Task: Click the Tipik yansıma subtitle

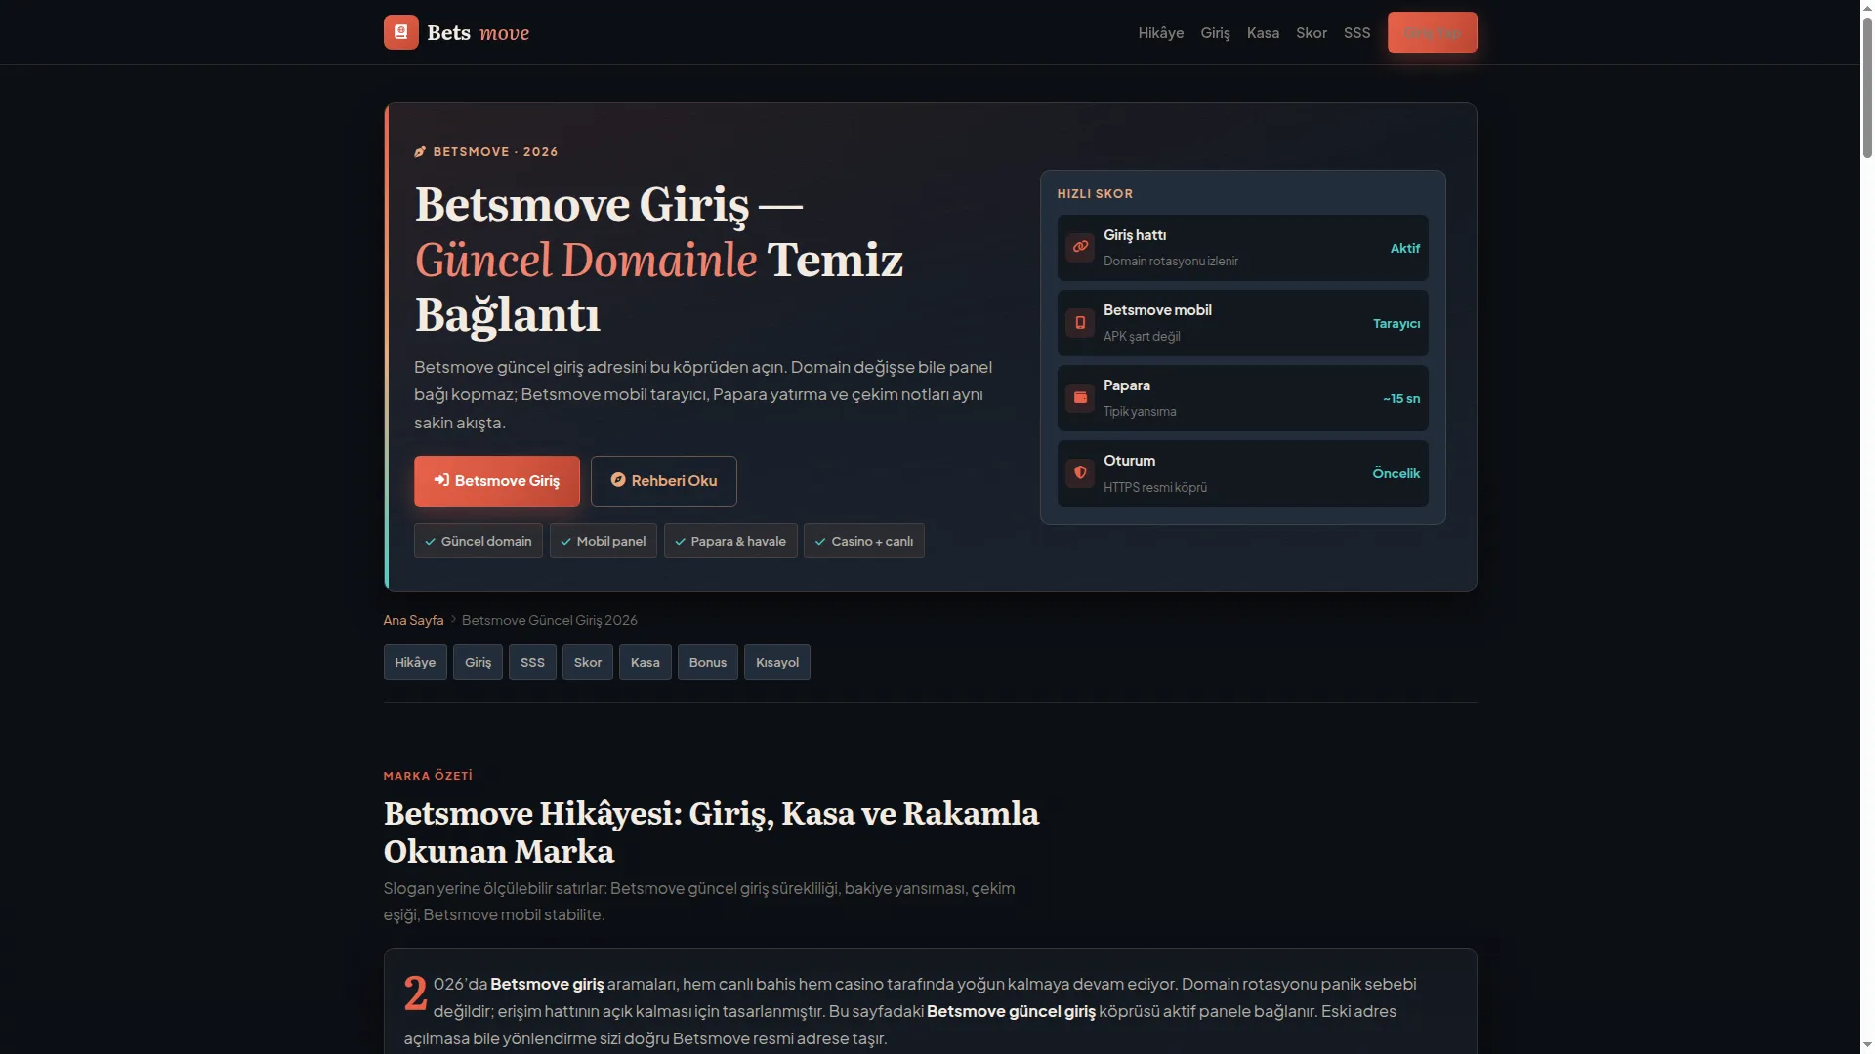Action: tap(1140, 412)
